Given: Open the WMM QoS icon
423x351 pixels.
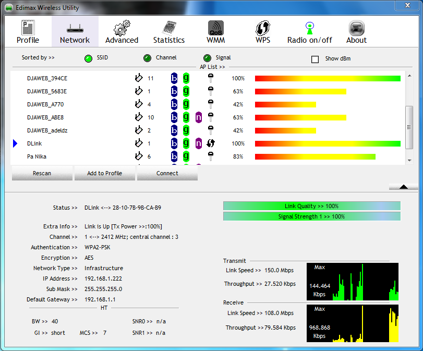Looking at the screenshot, I should (x=216, y=28).
